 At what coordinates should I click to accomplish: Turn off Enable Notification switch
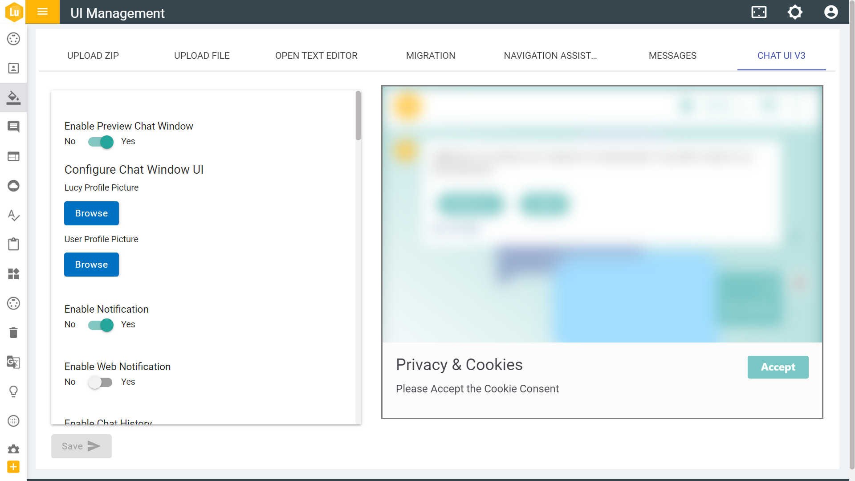pos(101,325)
